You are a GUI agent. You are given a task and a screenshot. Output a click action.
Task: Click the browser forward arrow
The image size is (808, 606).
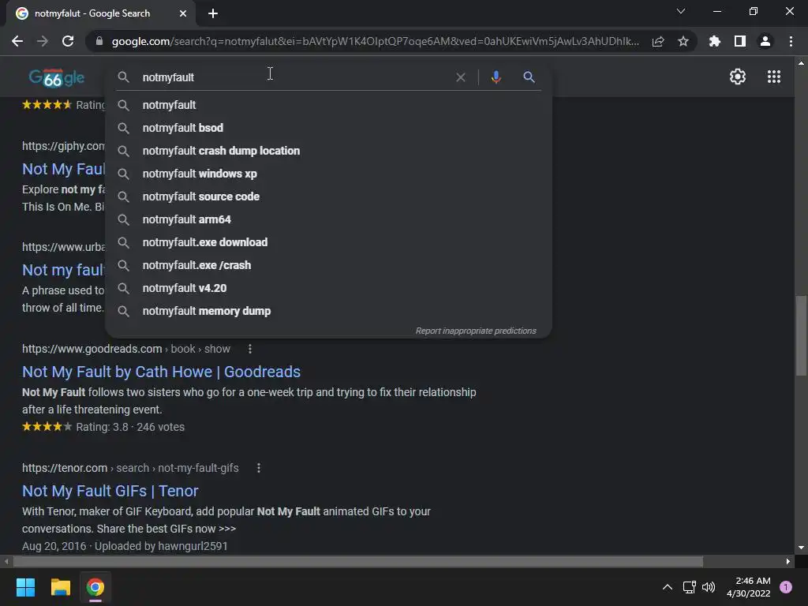pyautogui.click(x=43, y=41)
